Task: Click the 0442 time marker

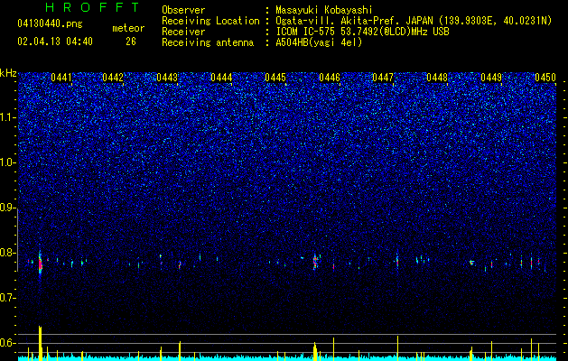Action: [113, 78]
